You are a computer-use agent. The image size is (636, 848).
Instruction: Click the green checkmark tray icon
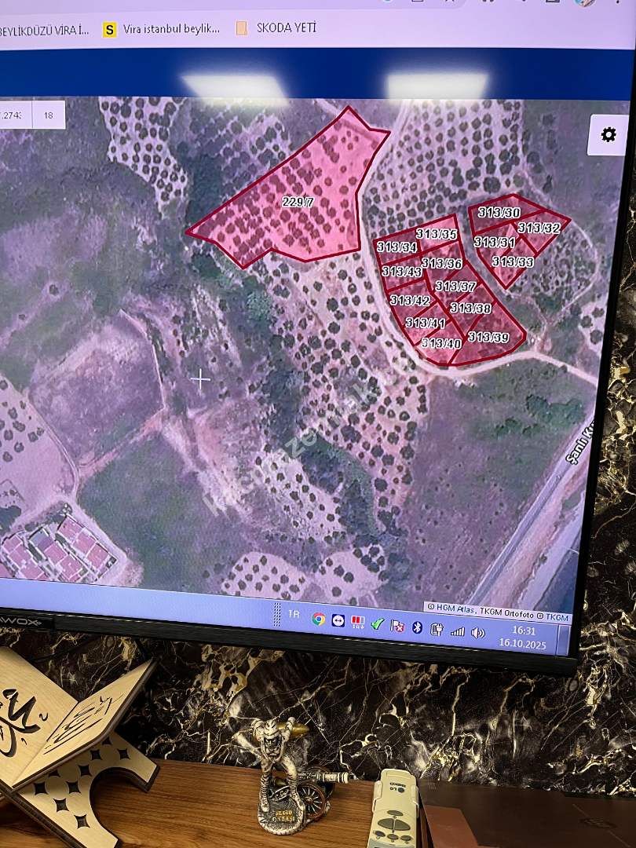[x=377, y=623]
